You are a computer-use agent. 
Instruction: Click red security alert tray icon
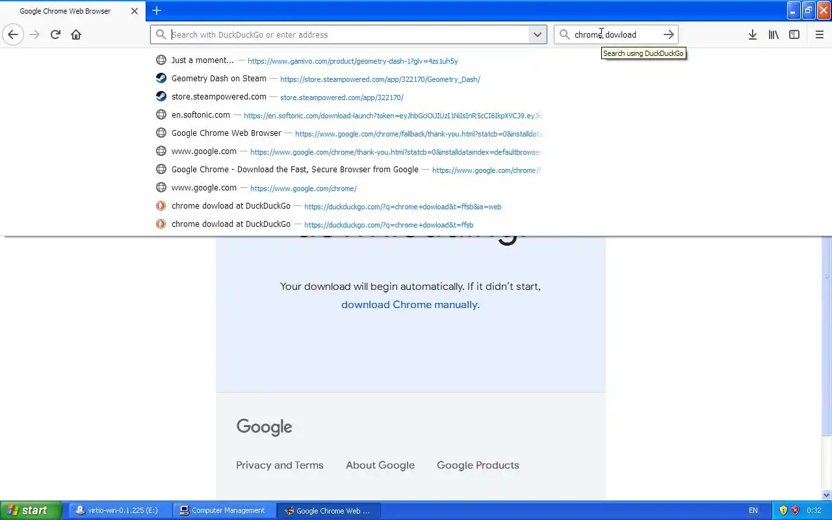point(794,510)
